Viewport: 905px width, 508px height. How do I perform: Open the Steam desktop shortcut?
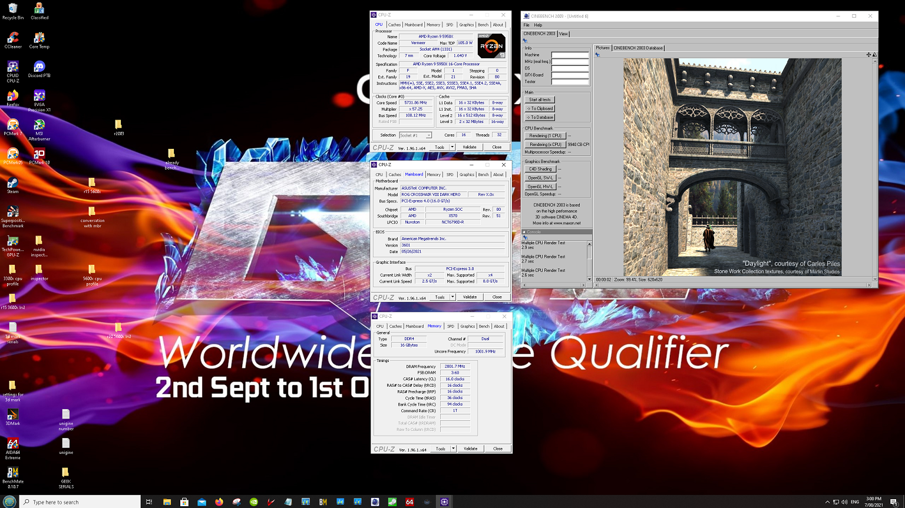coord(13,185)
